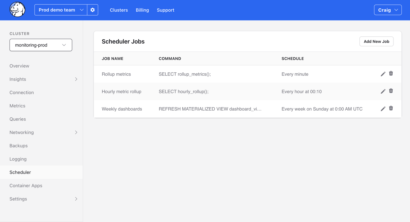This screenshot has width=410, height=222.
Task: Delete the Weekly dashboards job
Action: click(x=391, y=108)
